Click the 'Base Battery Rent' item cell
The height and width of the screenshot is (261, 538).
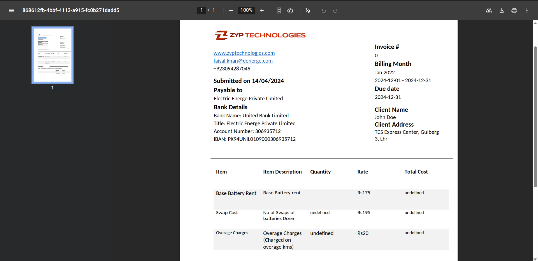click(236, 193)
